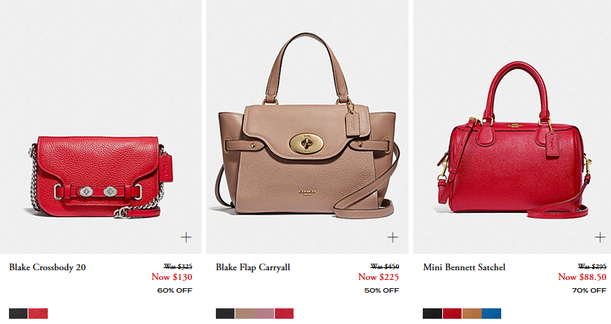View the red Blake Crossbody bag image
611x324 pixels.
point(101,176)
